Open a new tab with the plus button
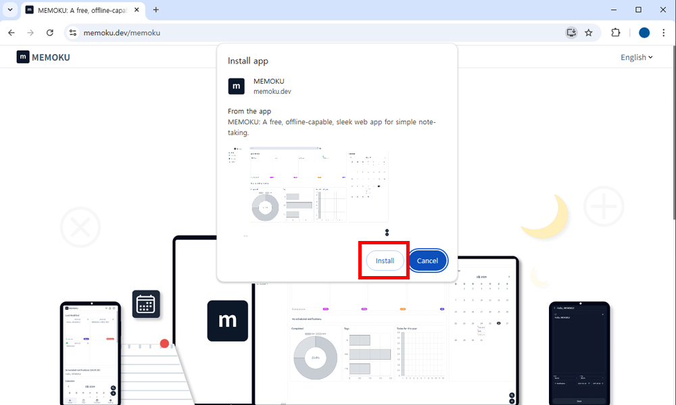This screenshot has width=676, height=405. [x=156, y=10]
